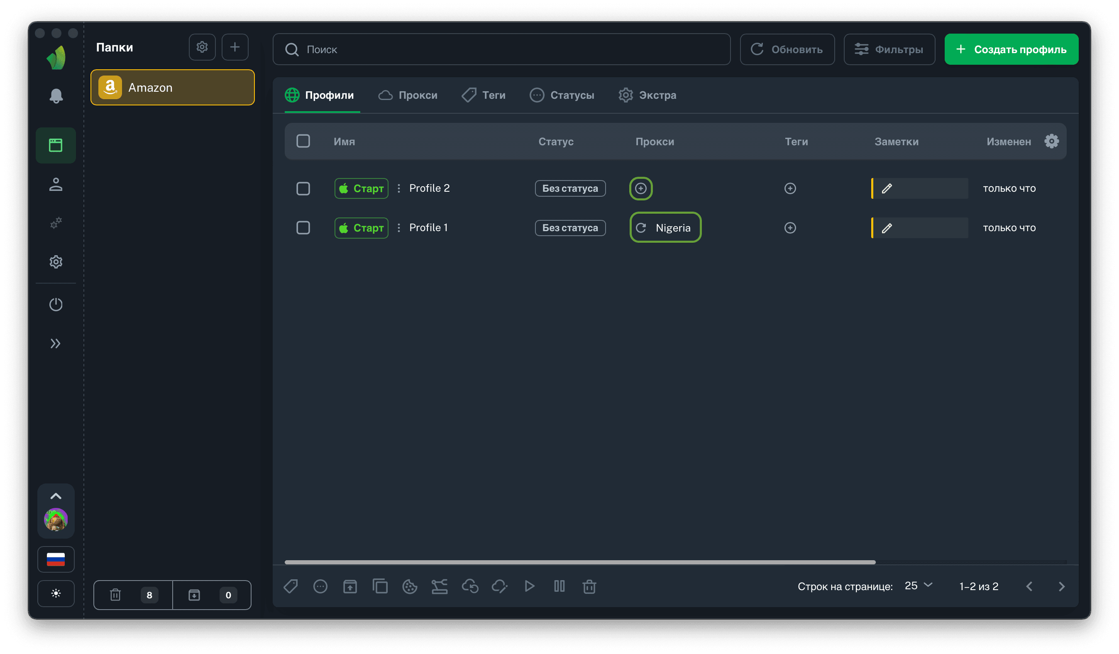Click the cookie icon in bottom toolbar
This screenshot has width=1119, height=654.
[x=409, y=586]
